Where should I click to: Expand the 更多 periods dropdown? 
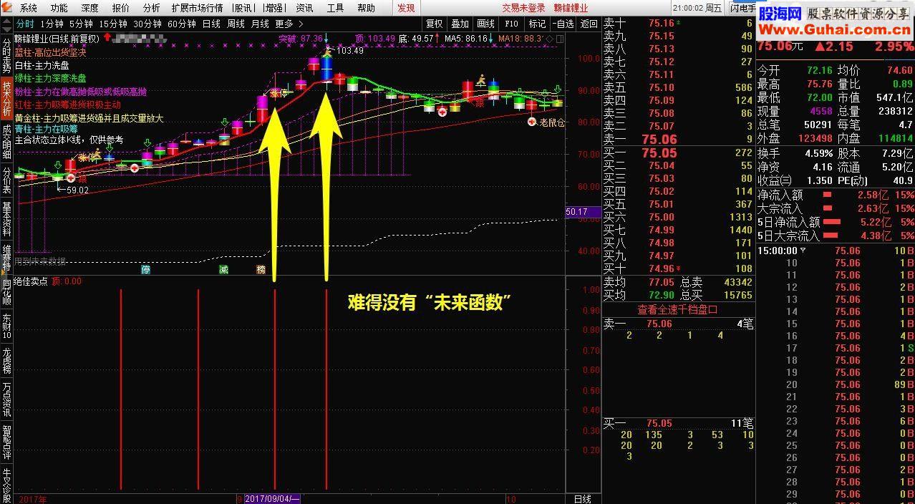click(x=289, y=24)
